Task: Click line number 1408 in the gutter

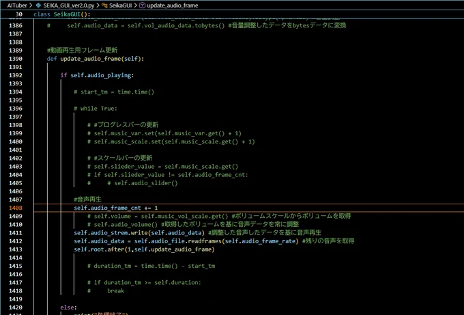Action: point(16,208)
